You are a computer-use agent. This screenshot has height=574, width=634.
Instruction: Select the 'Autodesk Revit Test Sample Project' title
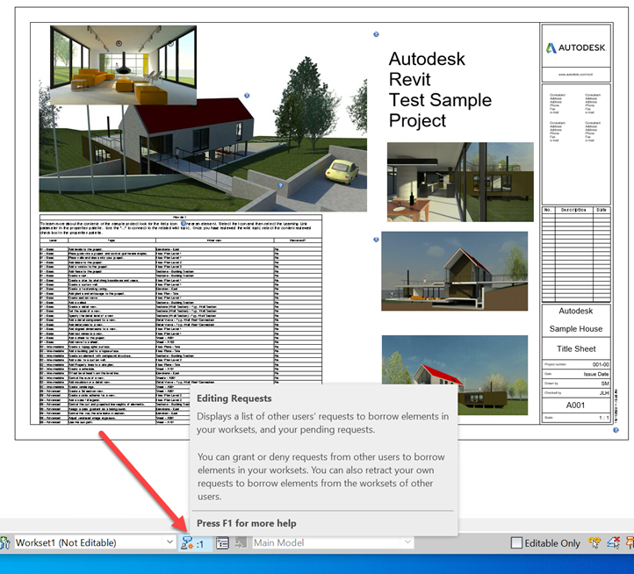(x=440, y=90)
